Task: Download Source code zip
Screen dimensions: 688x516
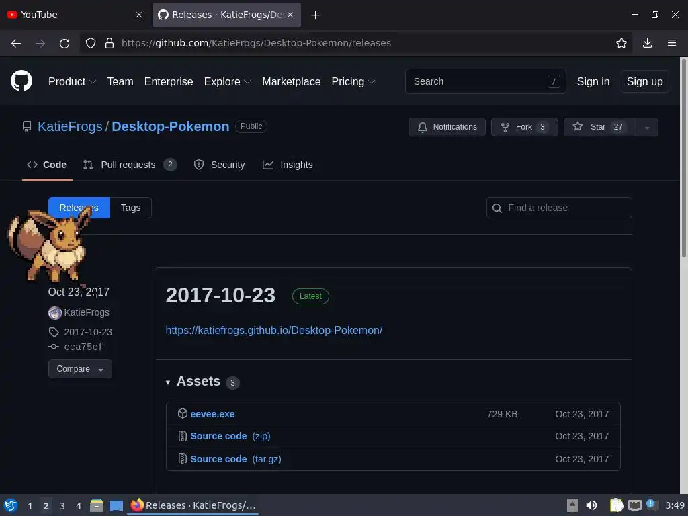Action: click(230, 436)
